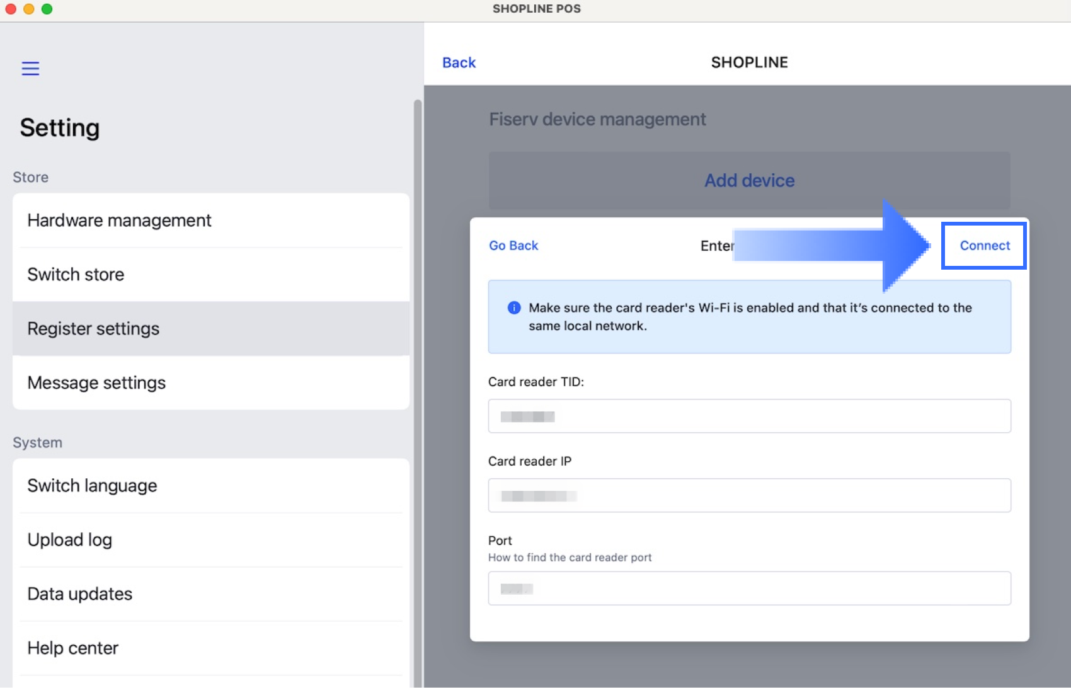Click the Wi-Fi notice message text
The image size is (1071, 688).
tap(750, 317)
